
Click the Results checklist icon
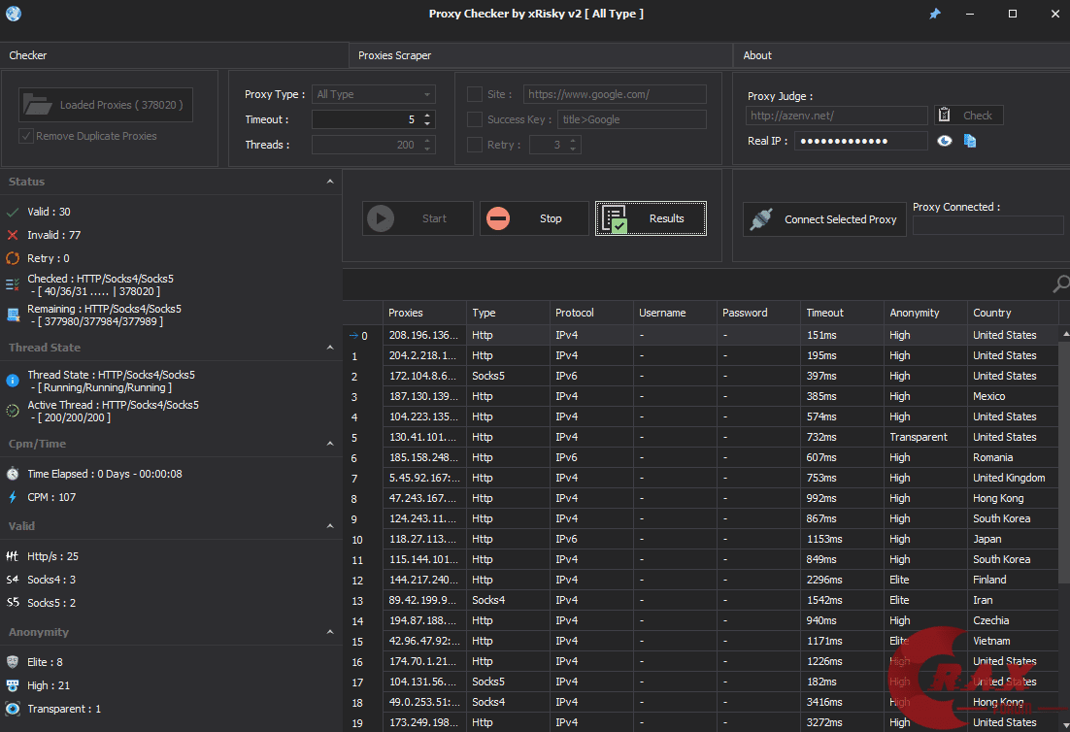[x=614, y=218]
